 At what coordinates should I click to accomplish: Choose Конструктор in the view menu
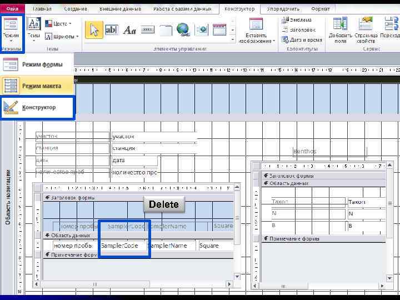pyautogui.click(x=38, y=107)
